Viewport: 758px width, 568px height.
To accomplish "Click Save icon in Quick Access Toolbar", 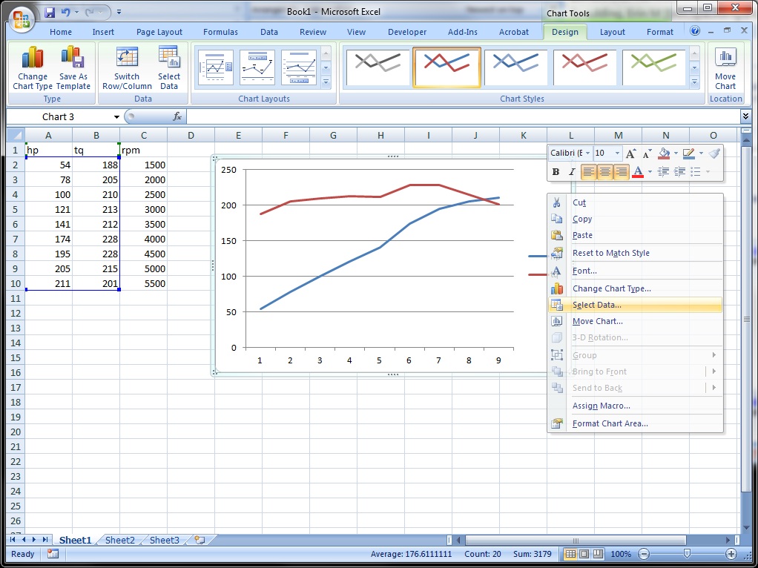I will pos(50,13).
